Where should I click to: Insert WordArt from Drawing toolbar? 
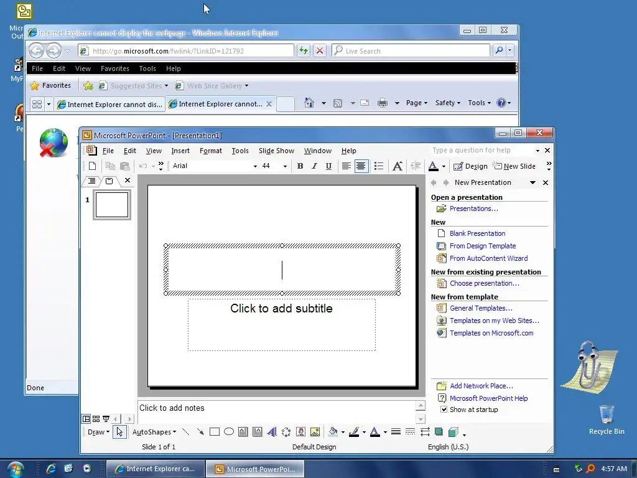(272, 432)
